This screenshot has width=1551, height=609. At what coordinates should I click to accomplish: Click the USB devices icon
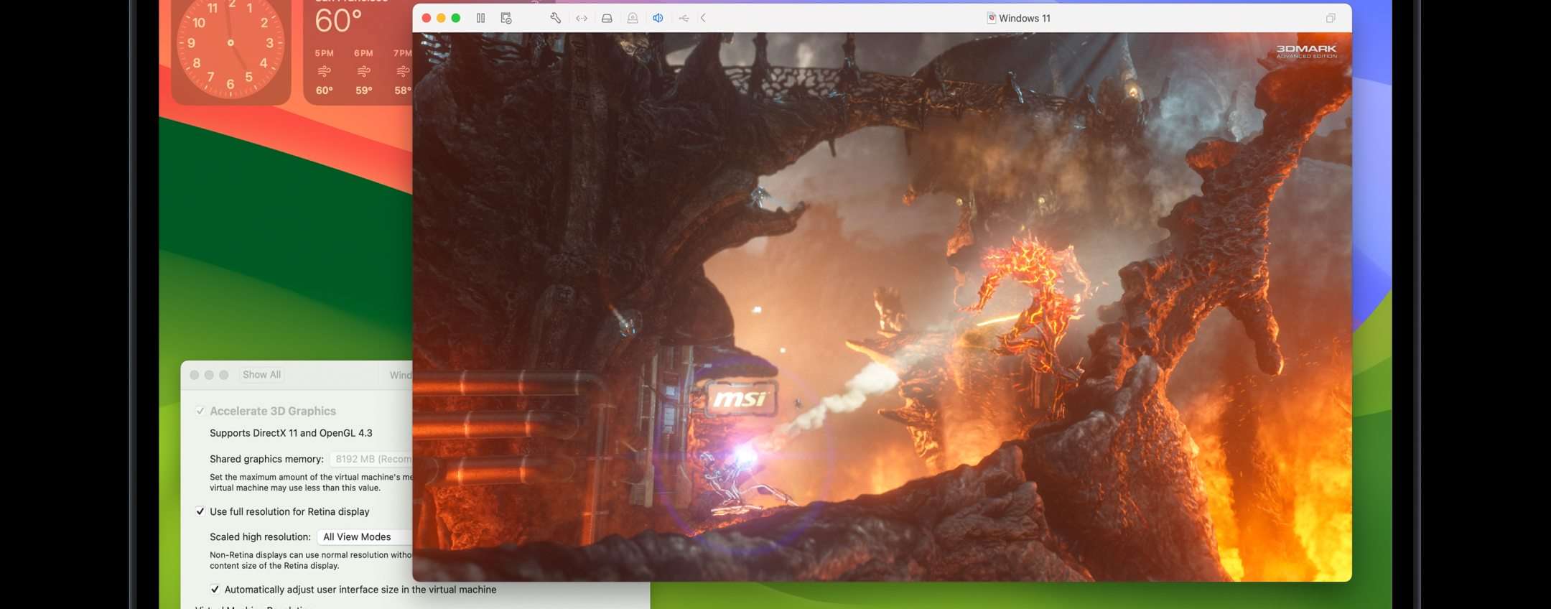pos(684,18)
